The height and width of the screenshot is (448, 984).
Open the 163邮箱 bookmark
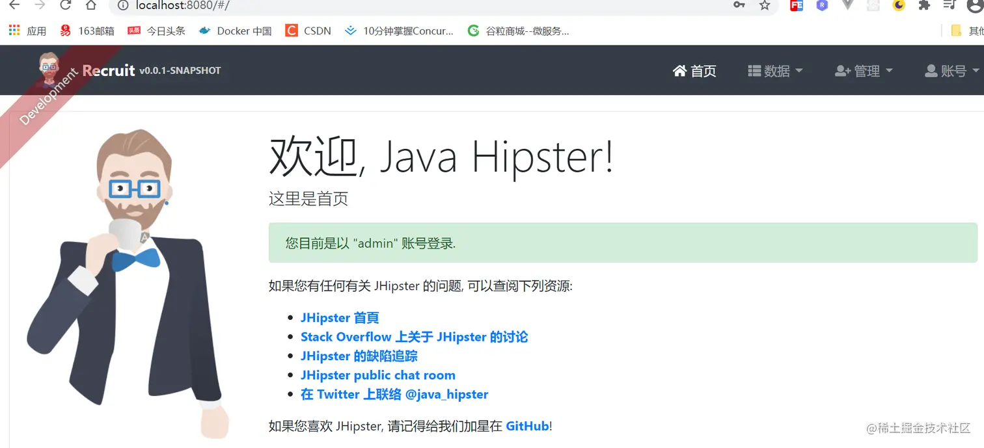87,31
